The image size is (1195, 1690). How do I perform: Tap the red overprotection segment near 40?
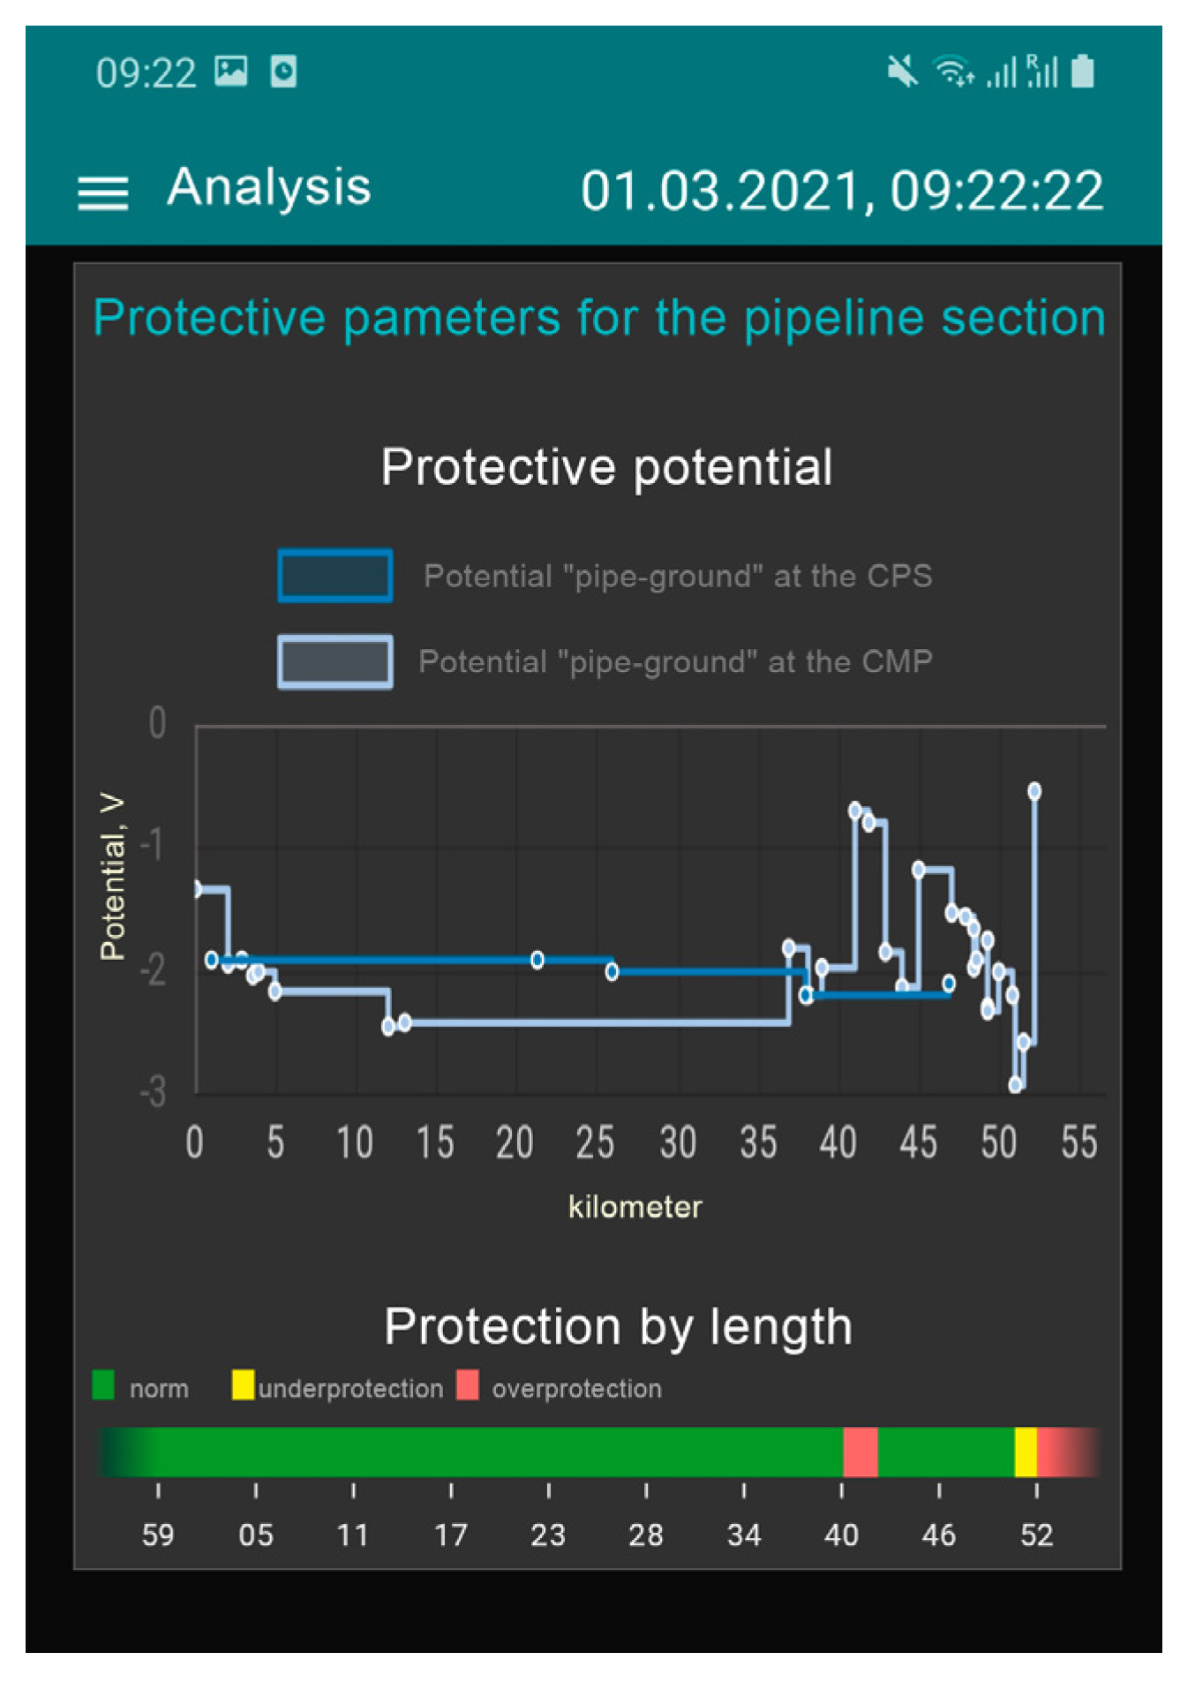click(x=861, y=1452)
